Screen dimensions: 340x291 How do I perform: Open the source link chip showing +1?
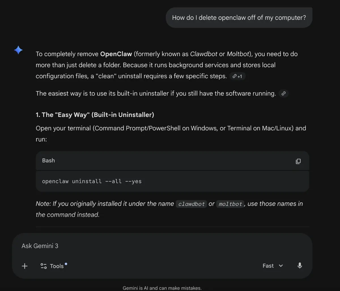pyautogui.click(x=237, y=76)
